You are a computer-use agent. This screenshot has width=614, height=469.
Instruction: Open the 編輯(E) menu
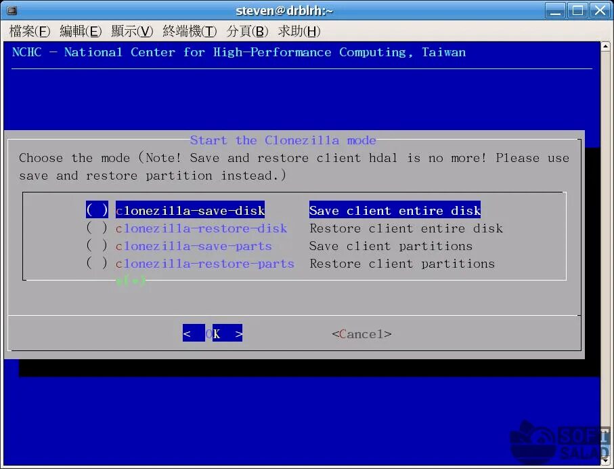(81, 31)
